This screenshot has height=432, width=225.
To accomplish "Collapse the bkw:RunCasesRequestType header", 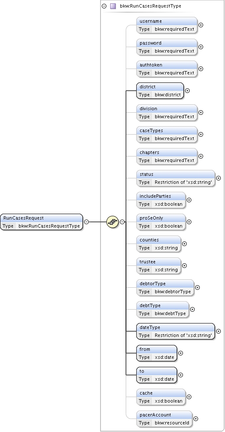I will [x=104, y=6].
